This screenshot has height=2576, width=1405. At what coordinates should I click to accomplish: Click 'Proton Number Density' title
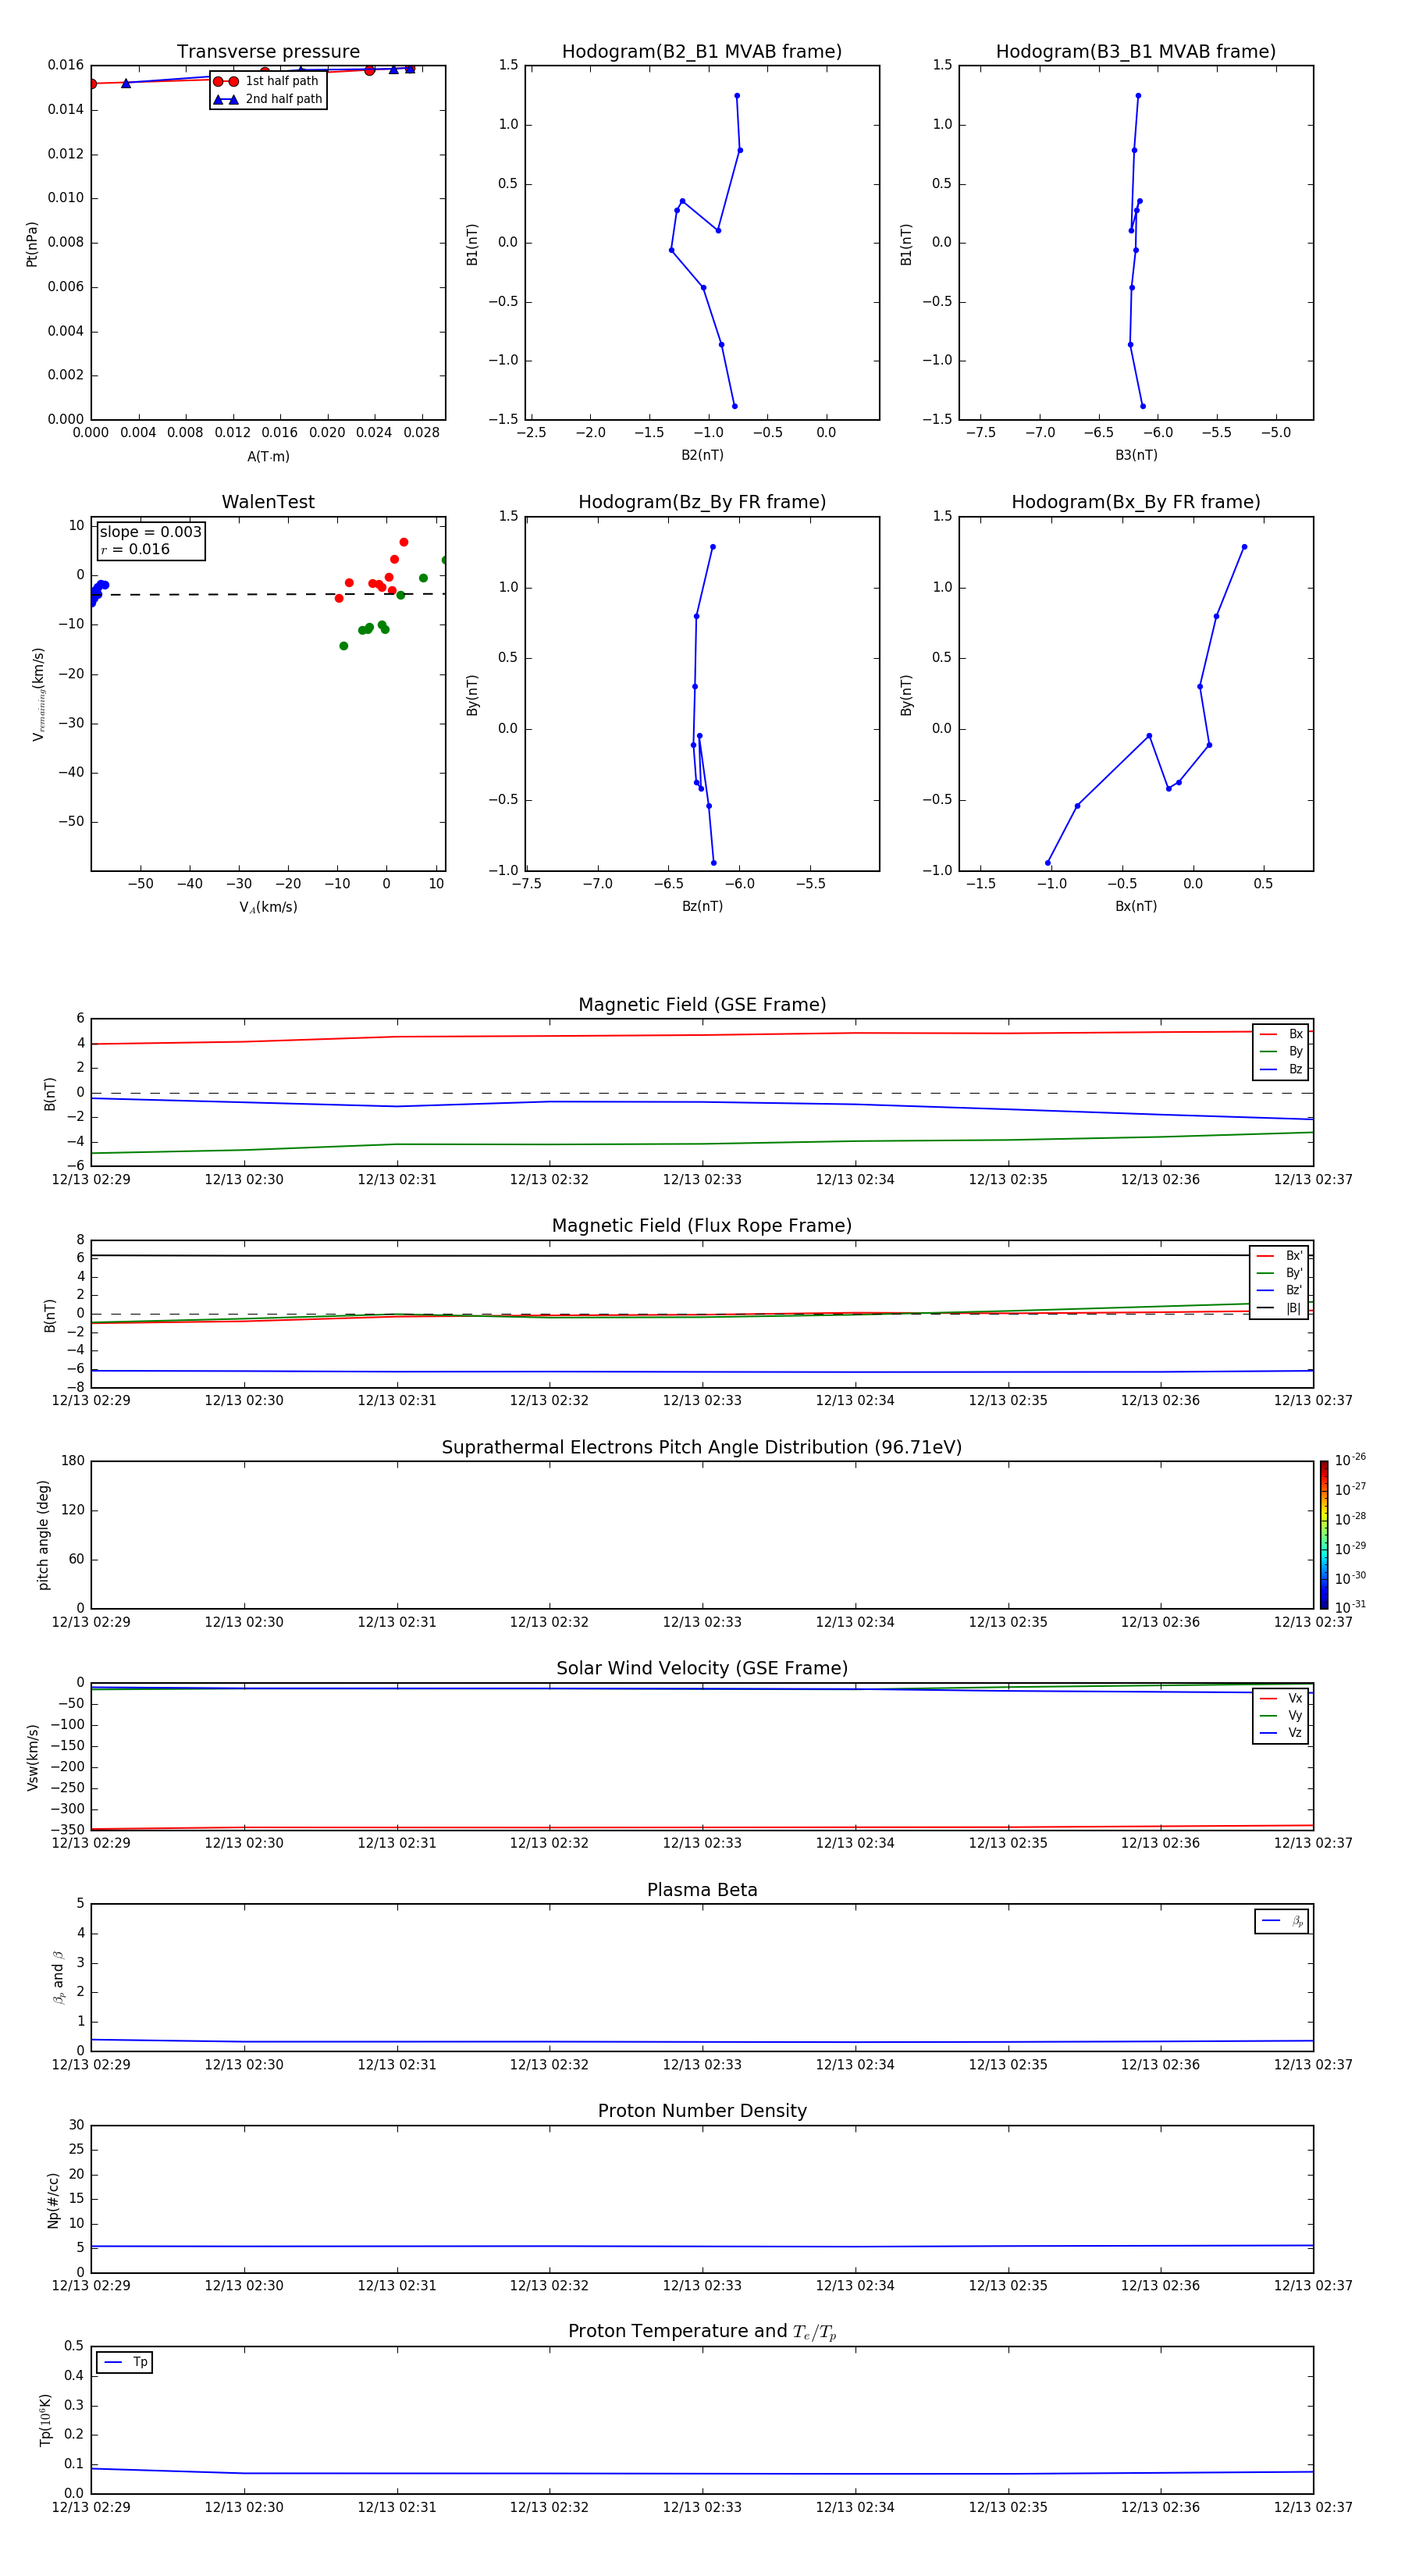tap(702, 2111)
